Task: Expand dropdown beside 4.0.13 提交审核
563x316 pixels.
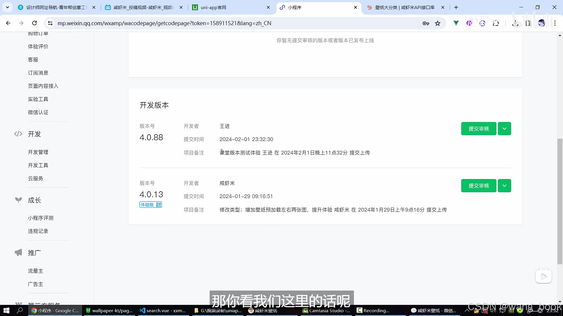Action: coord(504,186)
